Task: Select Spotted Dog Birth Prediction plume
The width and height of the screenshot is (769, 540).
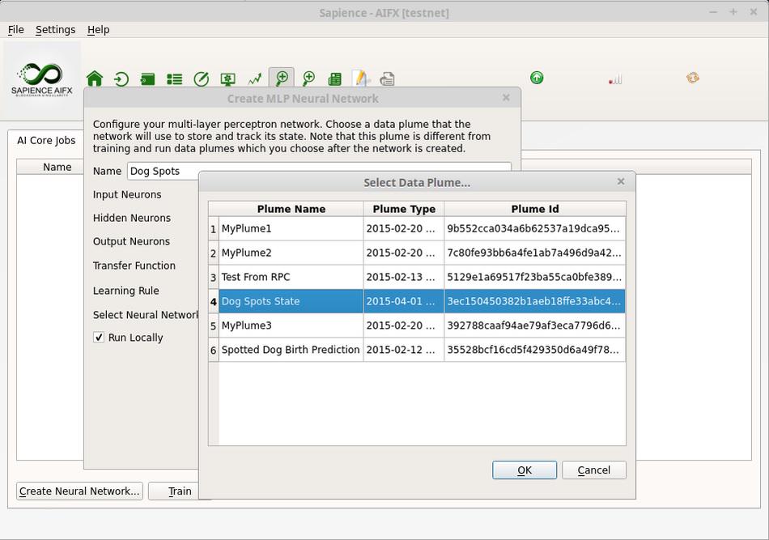Action: tap(291, 350)
